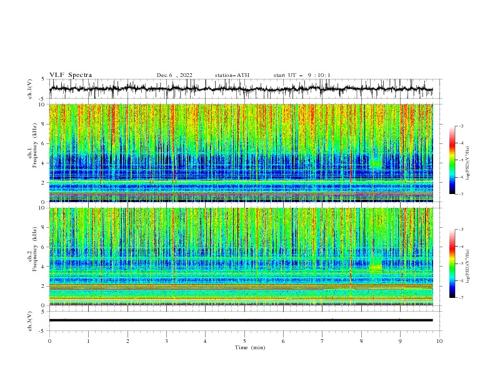Click the "ch.3(V)" axis label
Viewport: 495px width, 383px height.
tap(30, 321)
